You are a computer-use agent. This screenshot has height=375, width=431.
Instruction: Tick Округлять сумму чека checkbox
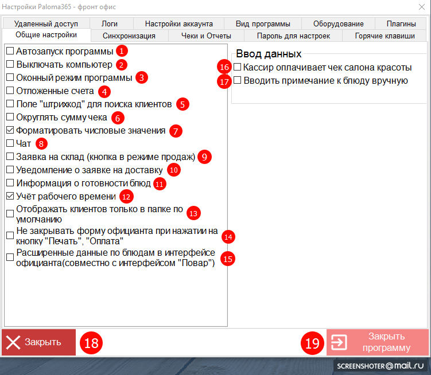tap(10, 117)
